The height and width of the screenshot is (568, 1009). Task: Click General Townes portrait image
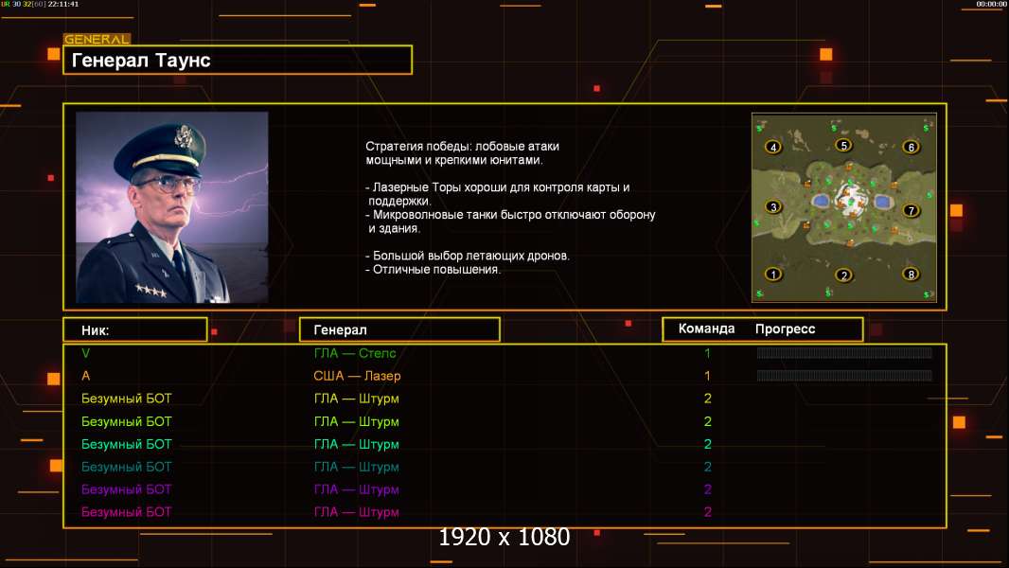click(172, 207)
